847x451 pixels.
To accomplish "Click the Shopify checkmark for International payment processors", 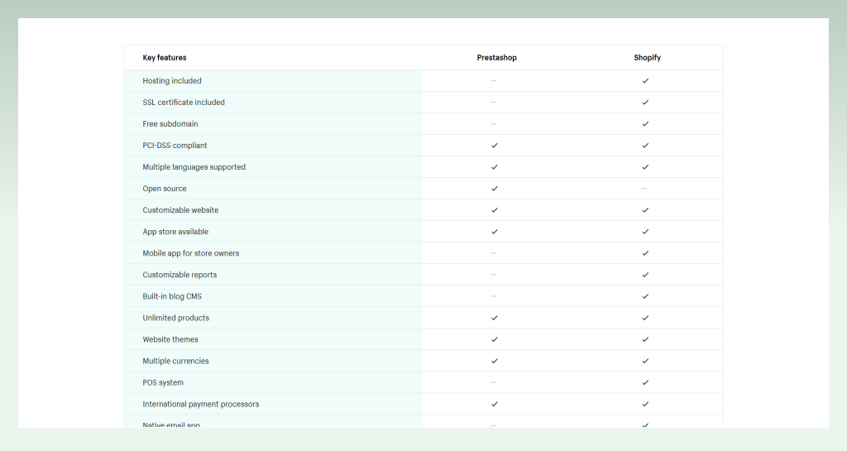I will 645,404.
